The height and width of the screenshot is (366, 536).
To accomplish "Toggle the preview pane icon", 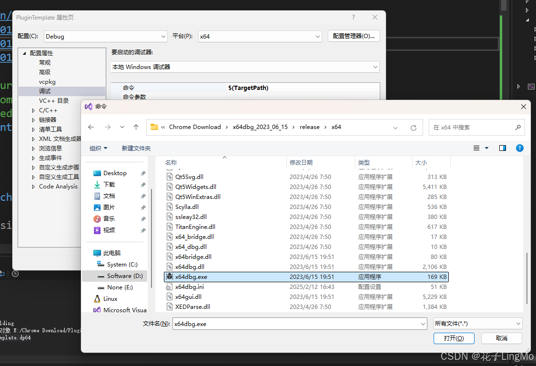I will click(503, 148).
